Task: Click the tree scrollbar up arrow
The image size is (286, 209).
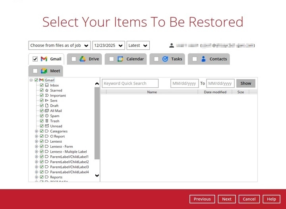Action: (97, 84)
